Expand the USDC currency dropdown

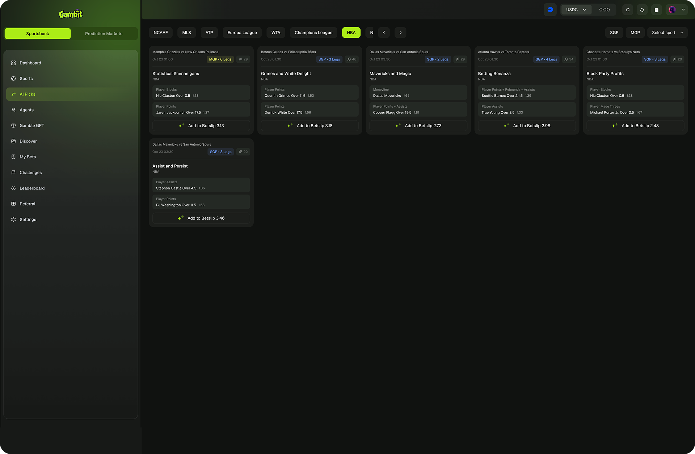tap(576, 10)
